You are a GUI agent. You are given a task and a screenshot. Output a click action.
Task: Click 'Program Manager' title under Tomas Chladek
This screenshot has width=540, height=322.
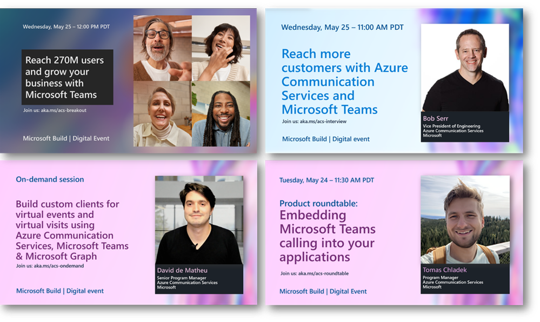coord(441,278)
